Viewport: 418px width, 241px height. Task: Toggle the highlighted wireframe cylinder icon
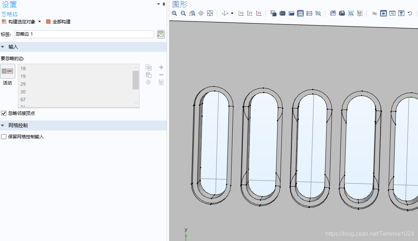pos(300,13)
